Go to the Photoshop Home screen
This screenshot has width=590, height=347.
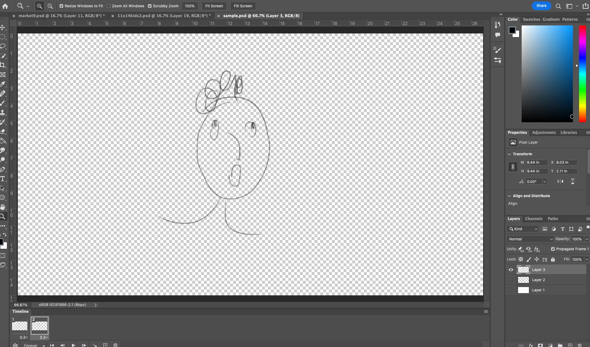coord(5,6)
